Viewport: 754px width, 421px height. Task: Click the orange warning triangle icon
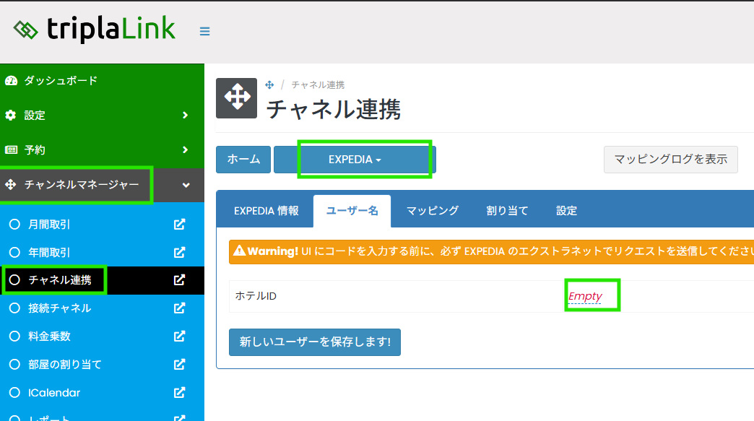click(x=240, y=251)
